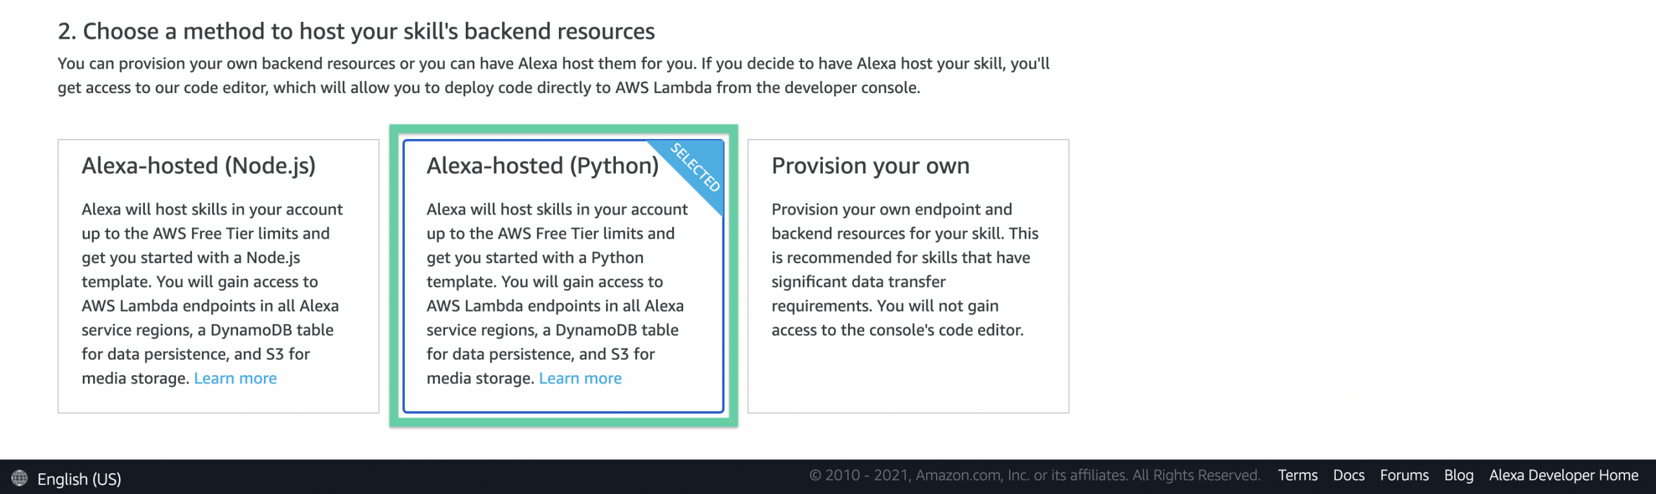1656x494 pixels.
Task: Open Learn more link in Node.js card
Action: pos(235,378)
